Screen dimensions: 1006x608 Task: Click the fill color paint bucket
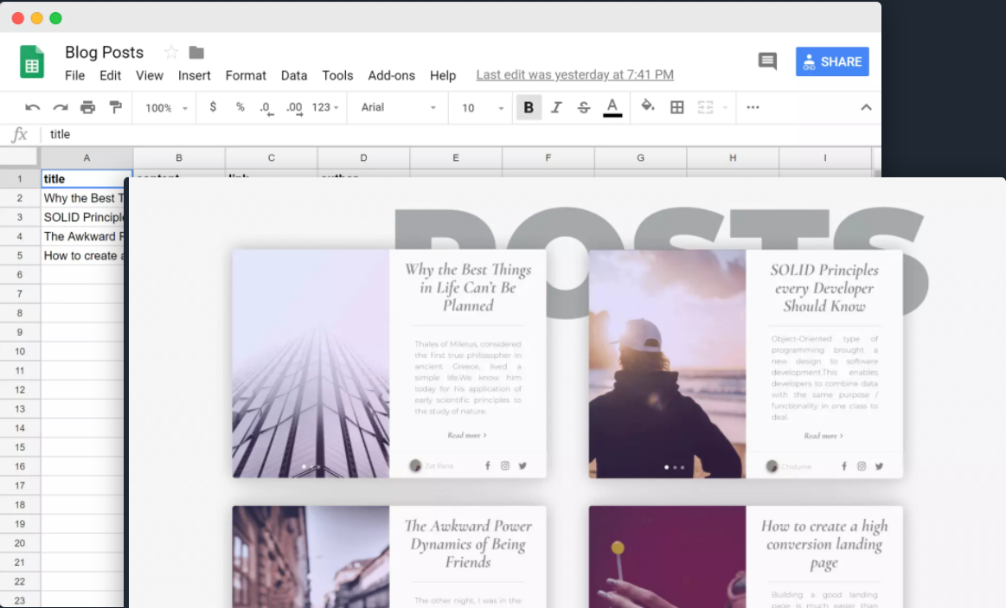[x=648, y=106]
